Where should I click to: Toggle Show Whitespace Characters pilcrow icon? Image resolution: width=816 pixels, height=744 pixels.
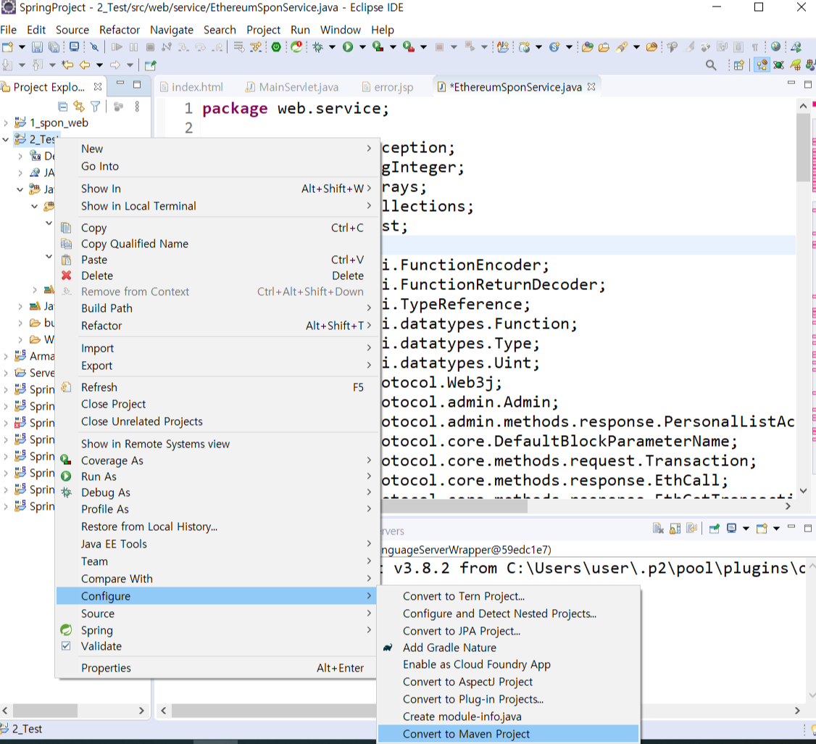point(754,47)
